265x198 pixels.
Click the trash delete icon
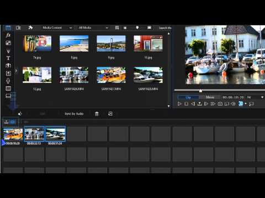point(97,114)
